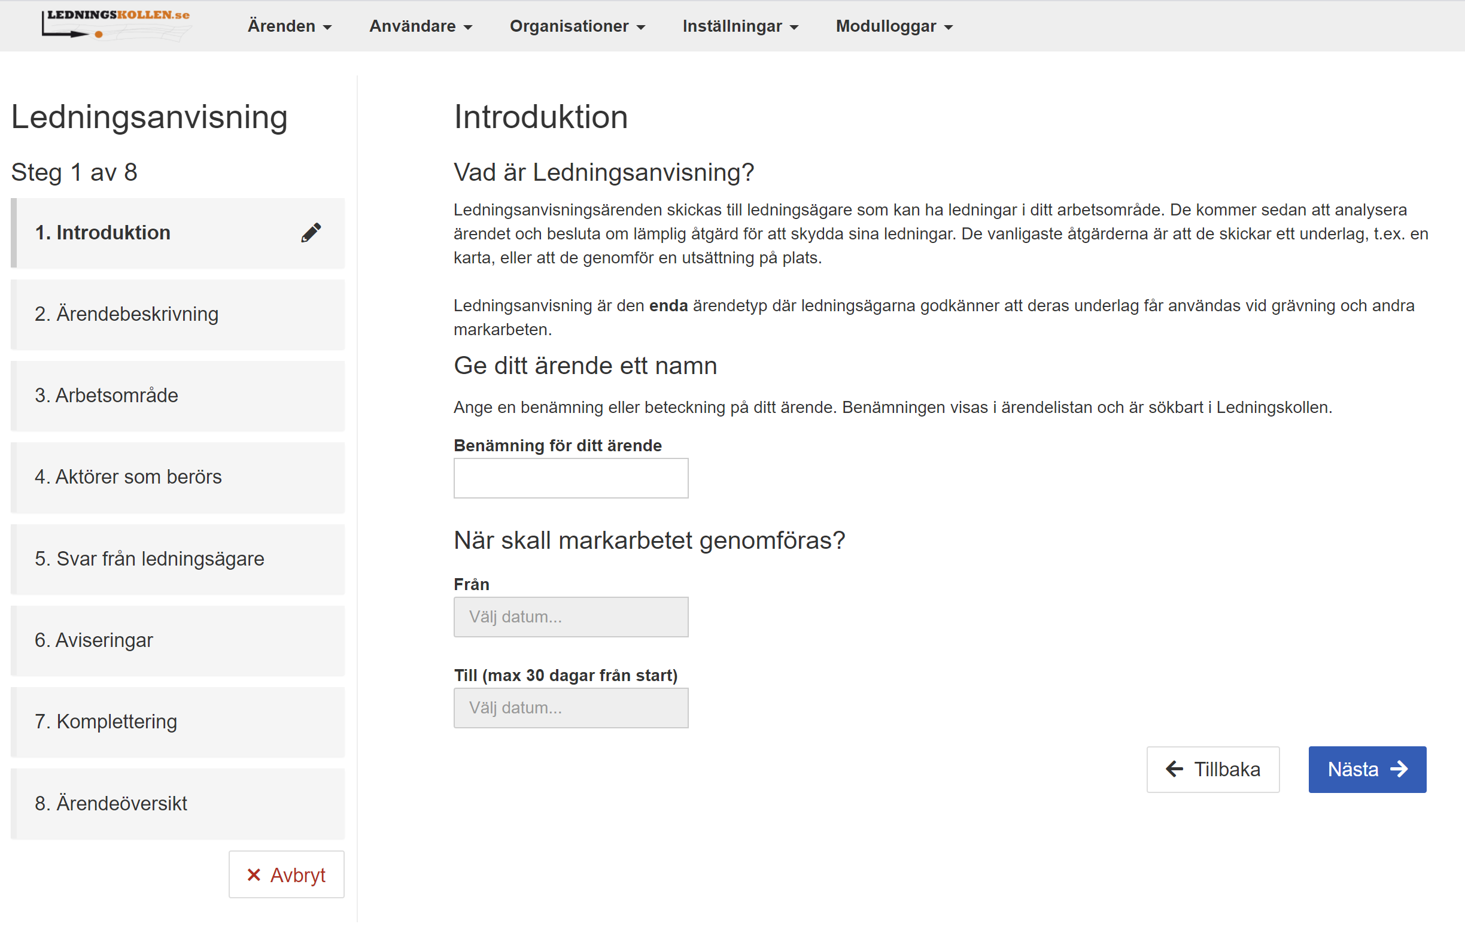Expand the Användare menu

420,26
